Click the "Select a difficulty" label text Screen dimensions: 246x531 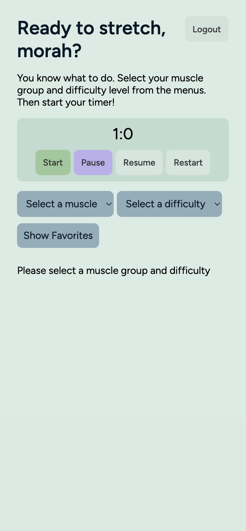pyautogui.click(x=165, y=204)
